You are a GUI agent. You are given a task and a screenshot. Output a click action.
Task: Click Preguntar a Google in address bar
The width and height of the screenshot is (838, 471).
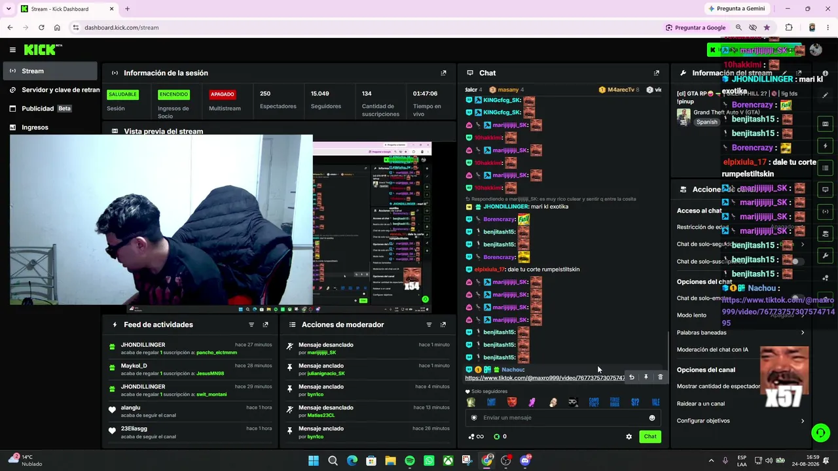[695, 27]
